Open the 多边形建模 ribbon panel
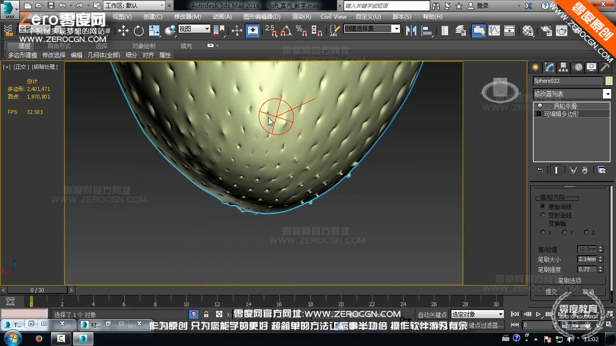Screen dimensions: 616x346 coord(22,55)
